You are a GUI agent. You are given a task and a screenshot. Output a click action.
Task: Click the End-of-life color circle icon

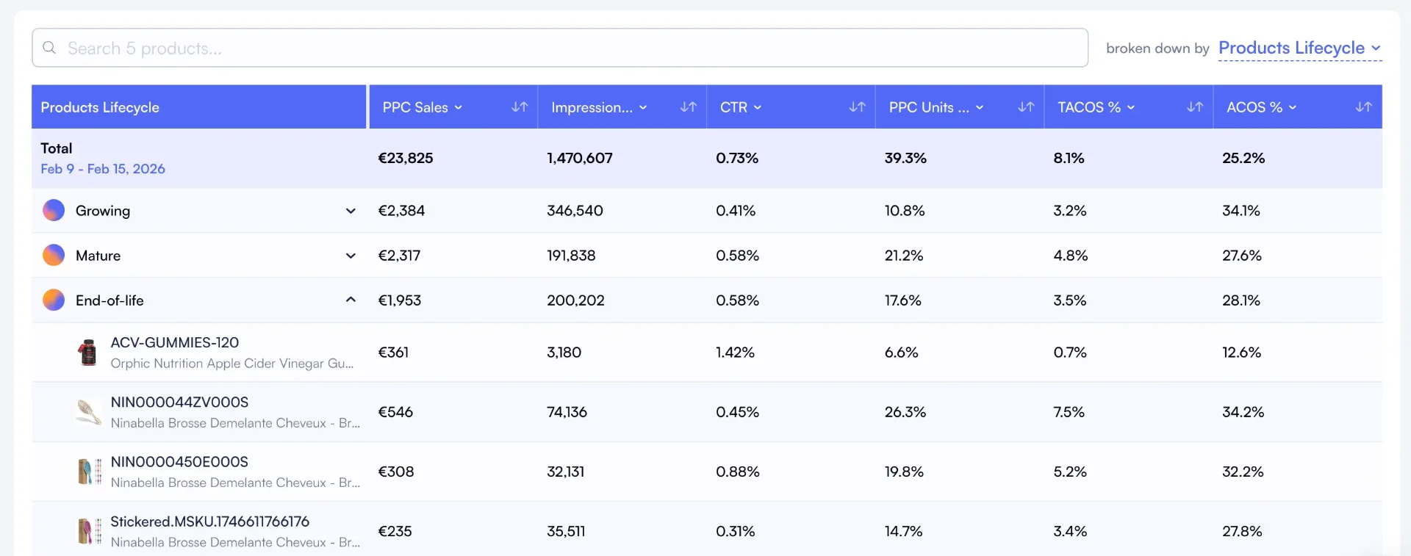pos(54,300)
